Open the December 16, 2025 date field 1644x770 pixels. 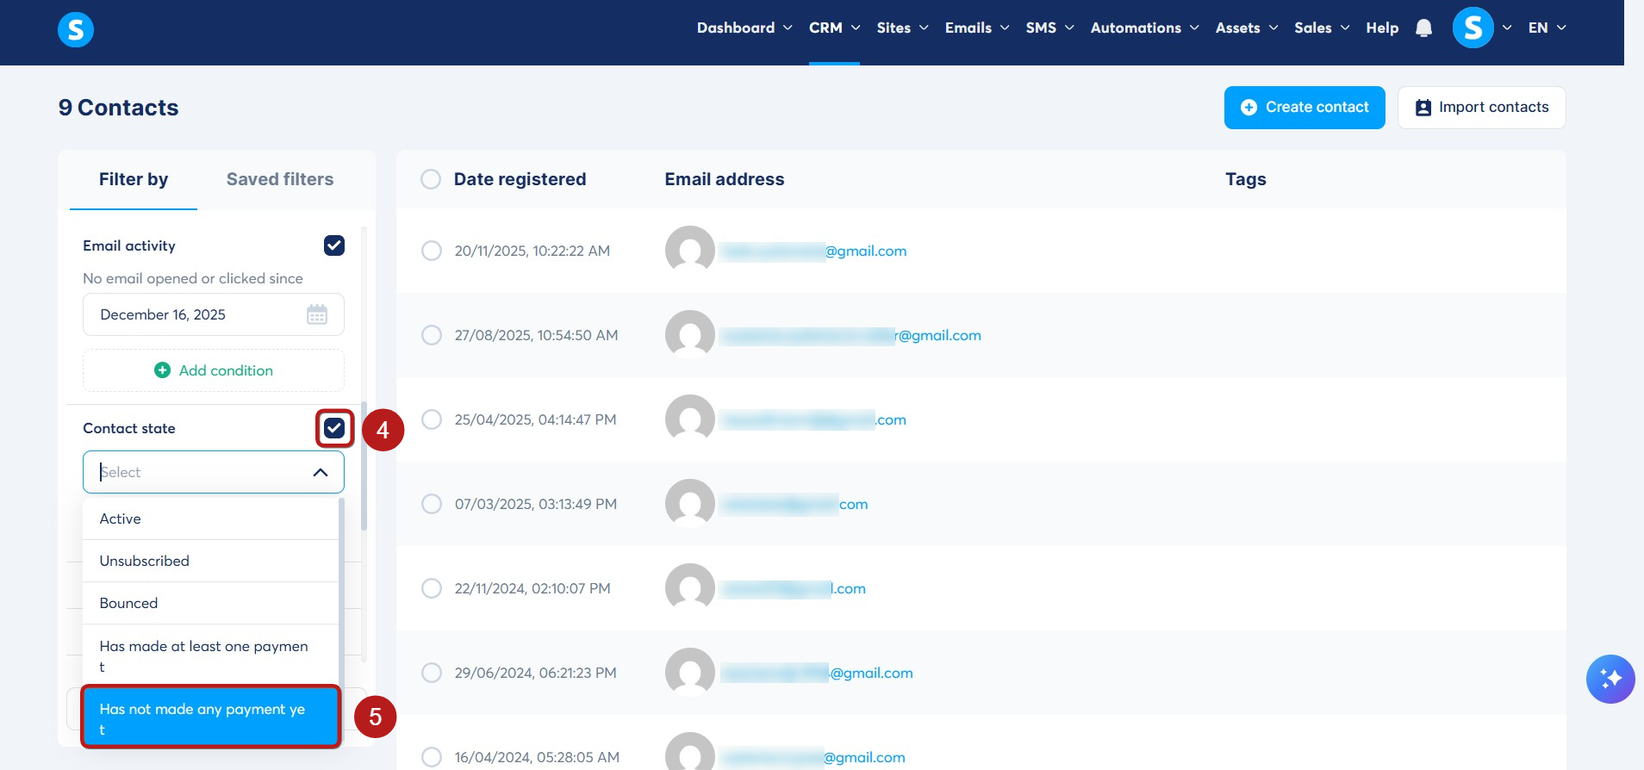[214, 314]
